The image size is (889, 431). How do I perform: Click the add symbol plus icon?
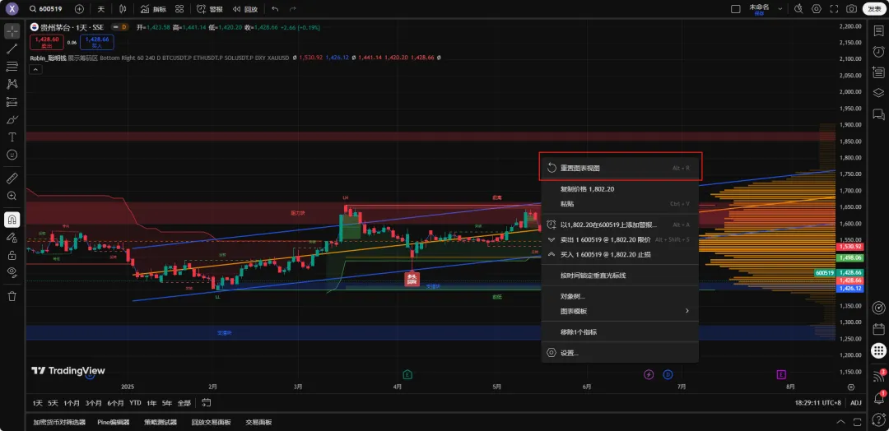(79, 9)
